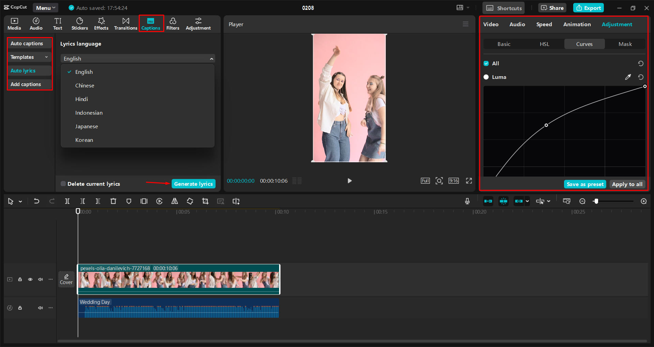Collapse the Lyrics language dropdown
This screenshot has width=654, height=347.
pos(212,58)
